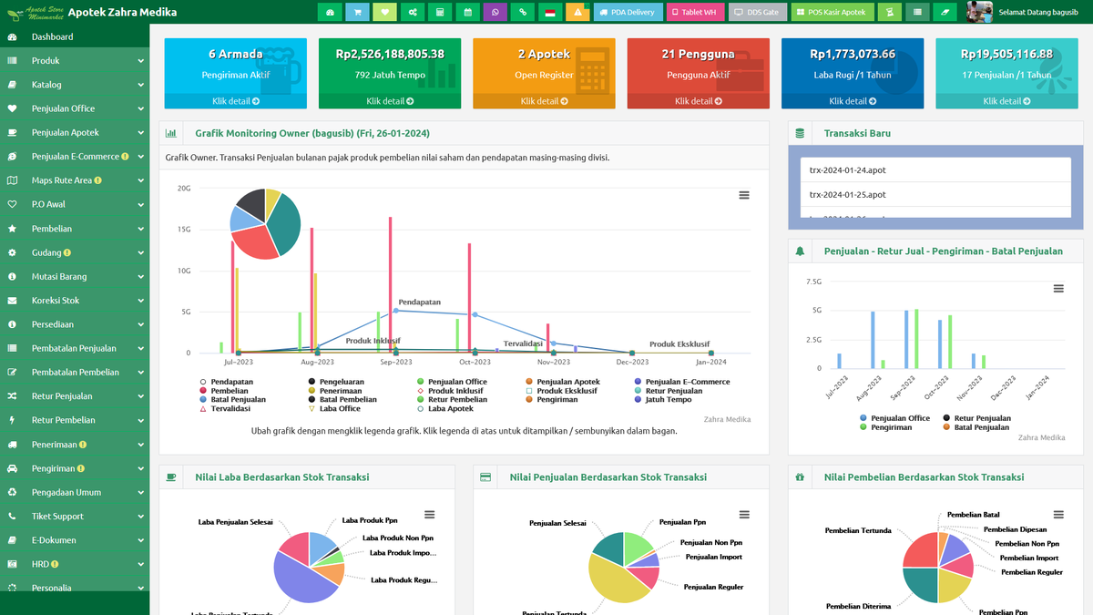Viewport: 1093px width, 615px height.
Task: Open the orange warning triangle alert
Action: click(x=577, y=12)
